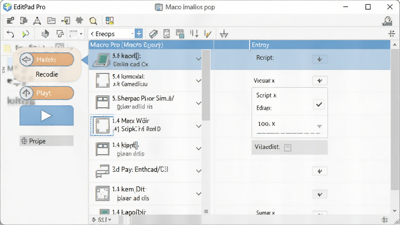Expand the 1.4 Mecx Wäir row chevron

point(198,126)
